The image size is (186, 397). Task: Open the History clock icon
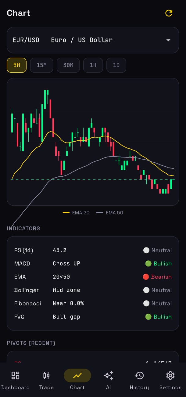point(139,375)
